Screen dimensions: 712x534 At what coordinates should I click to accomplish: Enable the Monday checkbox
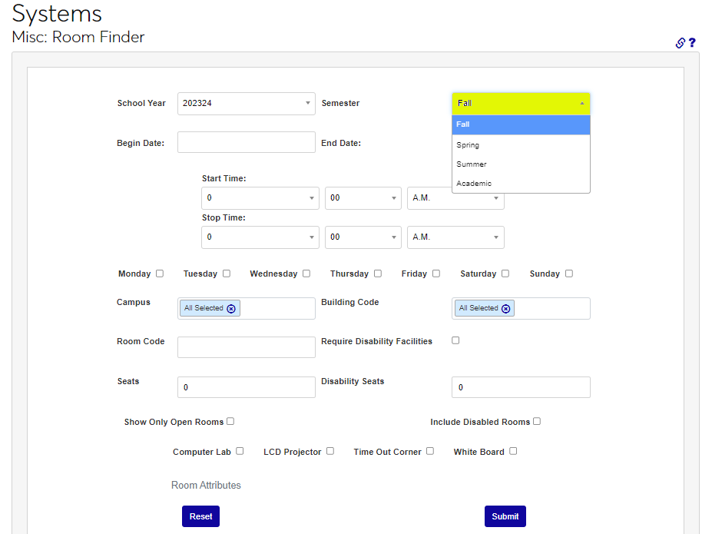[160, 274]
